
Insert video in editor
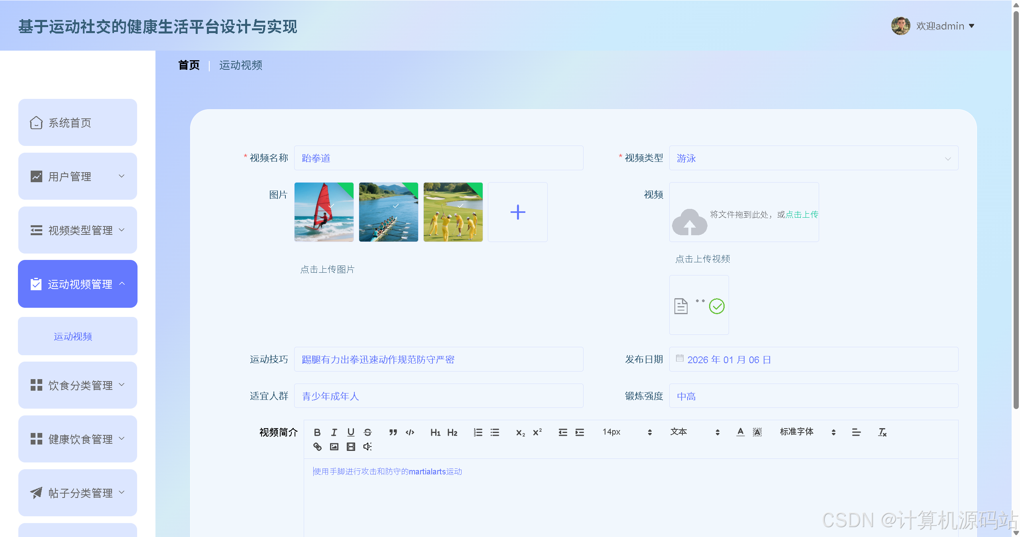coord(351,447)
